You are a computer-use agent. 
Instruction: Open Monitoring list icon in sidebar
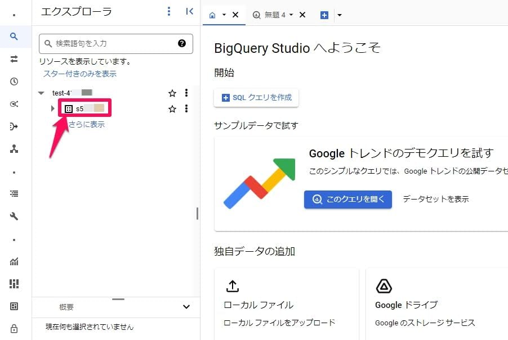pos(14,193)
